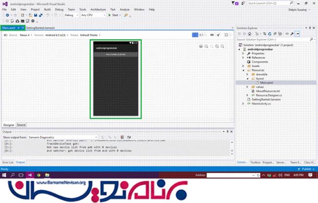Toggle pin on the Main.axml tab

[18, 28]
